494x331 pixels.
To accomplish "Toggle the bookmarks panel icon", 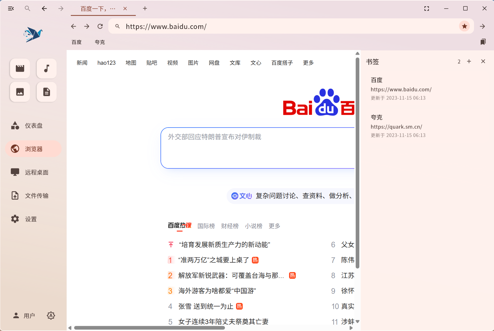I will click(x=483, y=42).
